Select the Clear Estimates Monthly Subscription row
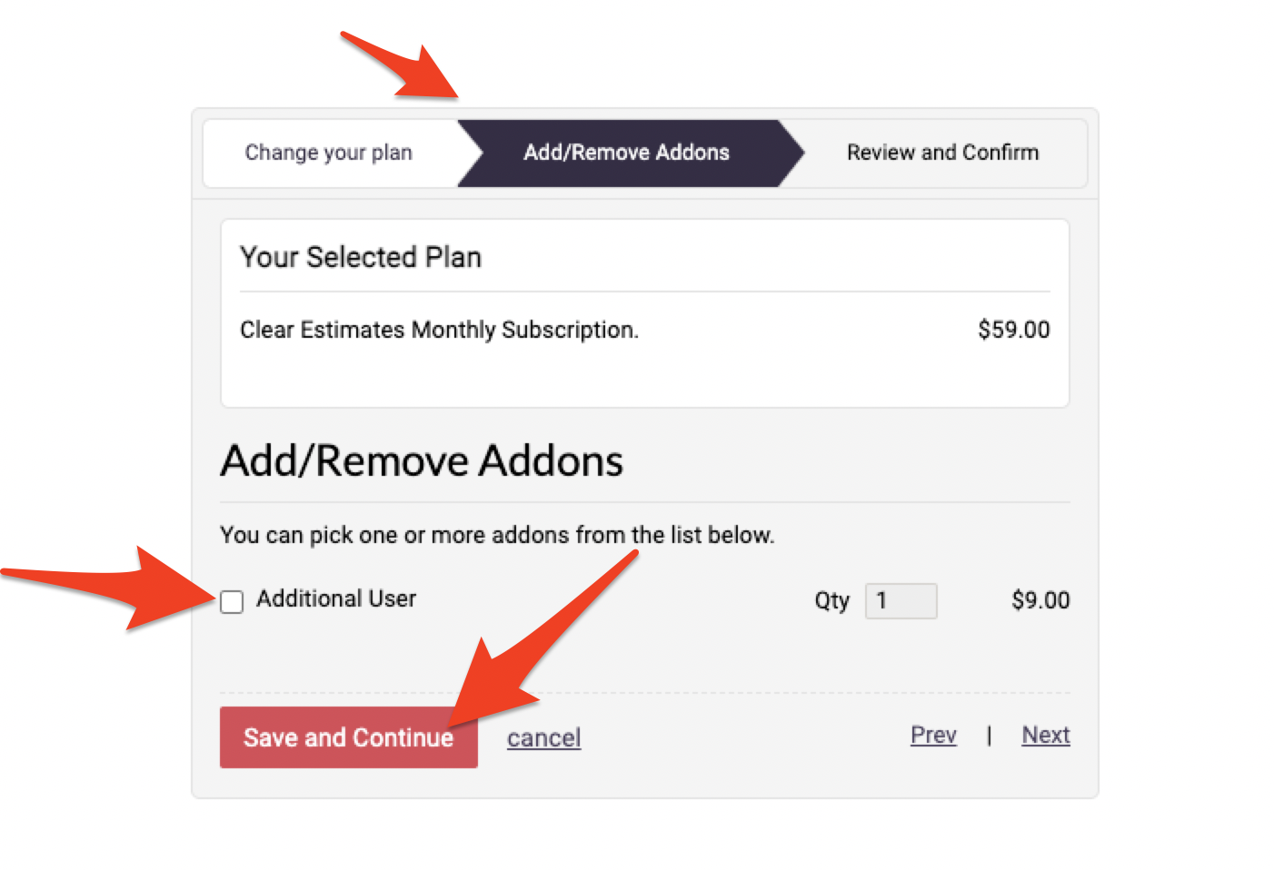The height and width of the screenshot is (870, 1274). (x=439, y=330)
